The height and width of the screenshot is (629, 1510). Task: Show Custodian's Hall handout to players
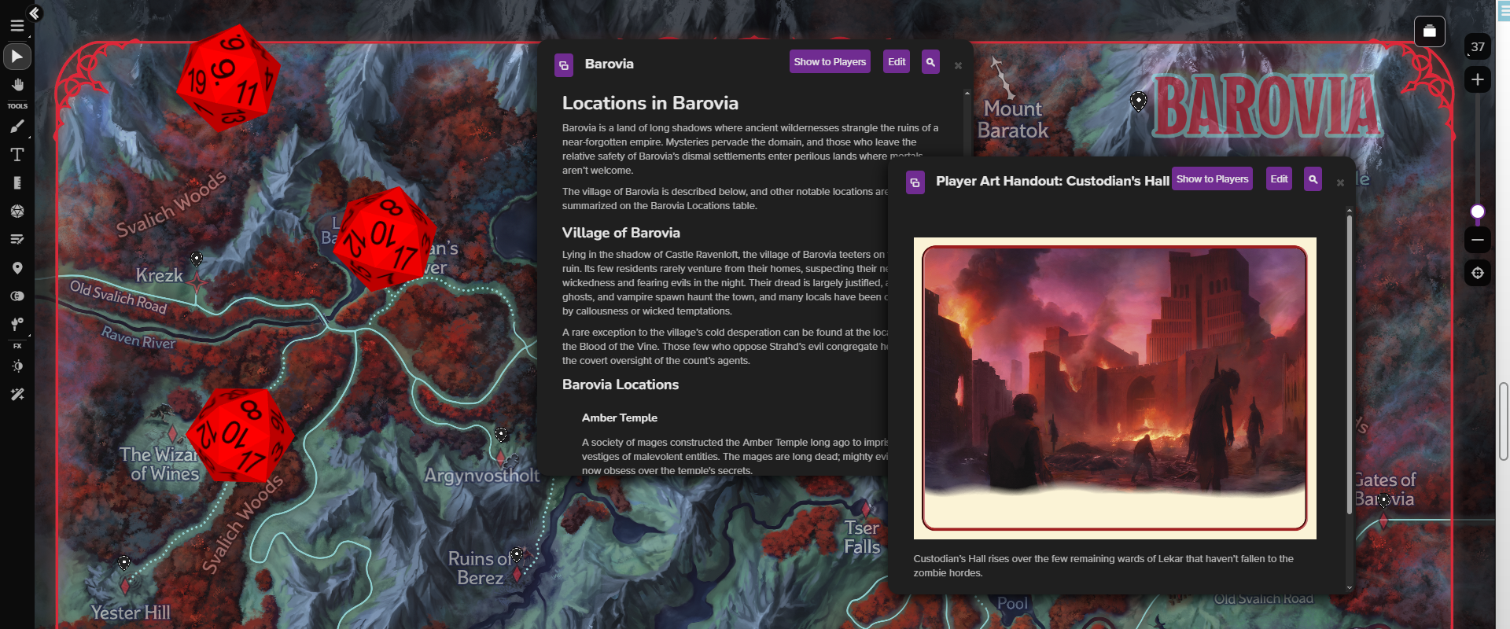(1212, 179)
